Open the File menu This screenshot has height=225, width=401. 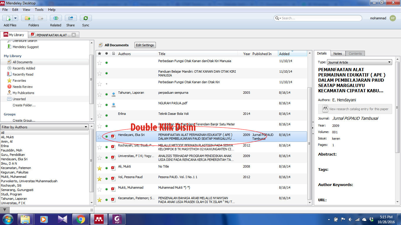click(x=5, y=10)
